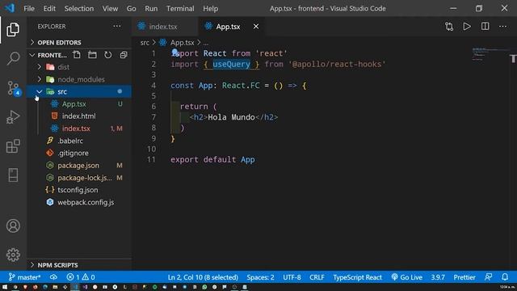517x291 pixels.
Task: Expand the node_modules folder
Action: point(40,79)
